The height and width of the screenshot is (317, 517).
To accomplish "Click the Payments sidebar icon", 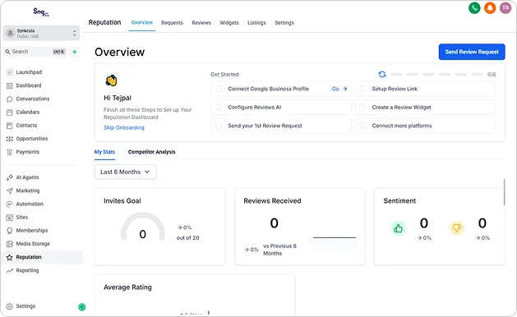I will (10, 152).
